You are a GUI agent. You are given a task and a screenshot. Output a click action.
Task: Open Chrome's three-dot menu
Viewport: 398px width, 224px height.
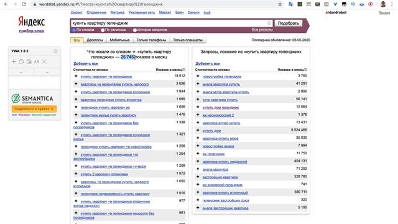pos(392,4)
